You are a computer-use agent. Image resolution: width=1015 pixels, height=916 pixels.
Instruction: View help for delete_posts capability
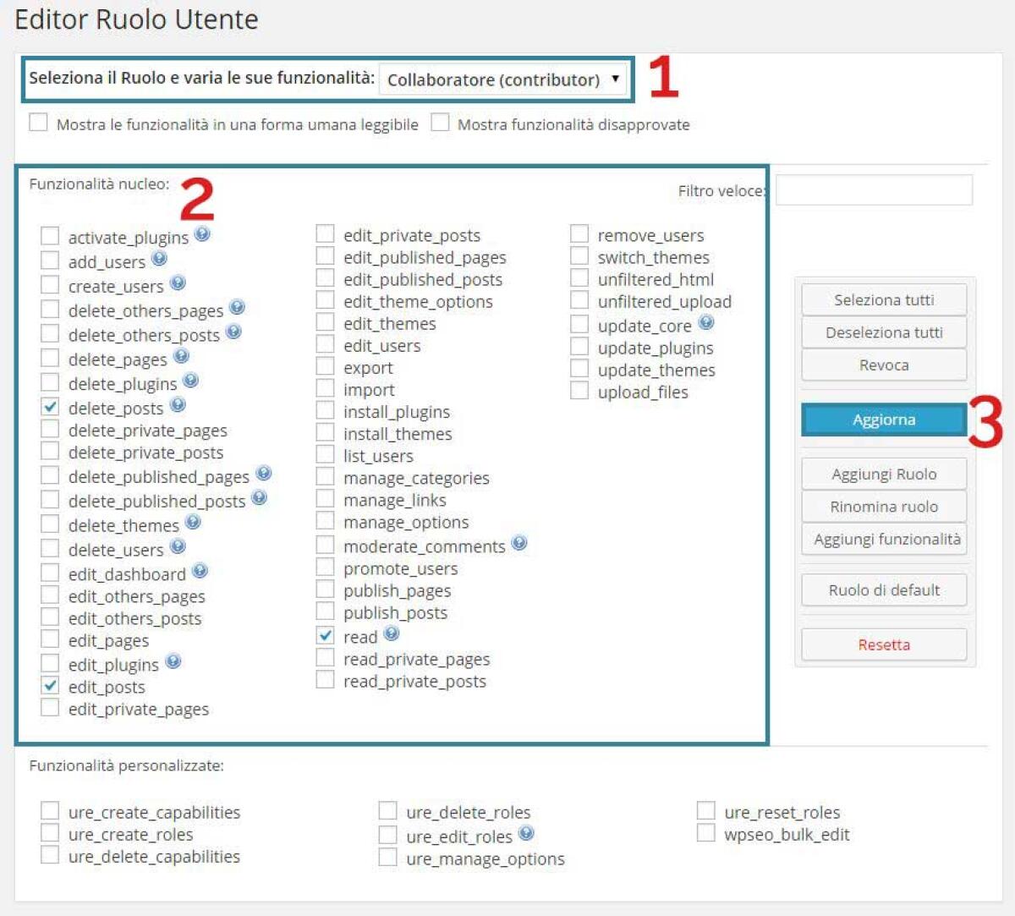pos(177,406)
